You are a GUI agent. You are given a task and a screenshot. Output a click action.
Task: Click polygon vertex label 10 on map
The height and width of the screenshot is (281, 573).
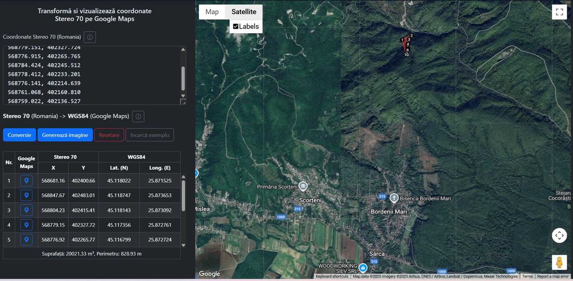pos(406,55)
